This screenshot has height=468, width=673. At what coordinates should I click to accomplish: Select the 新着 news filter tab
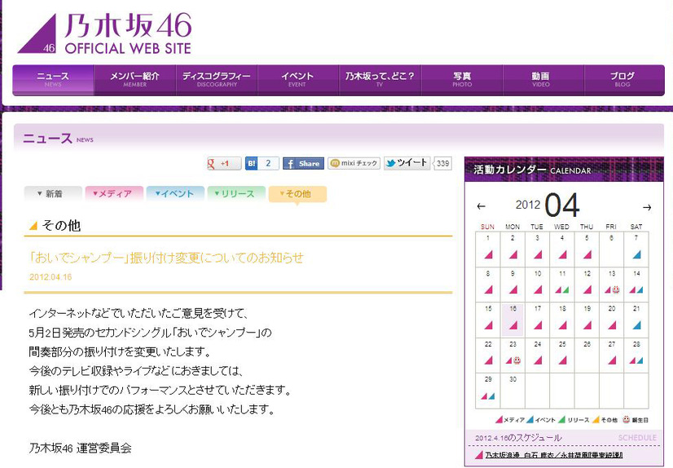tap(53, 193)
